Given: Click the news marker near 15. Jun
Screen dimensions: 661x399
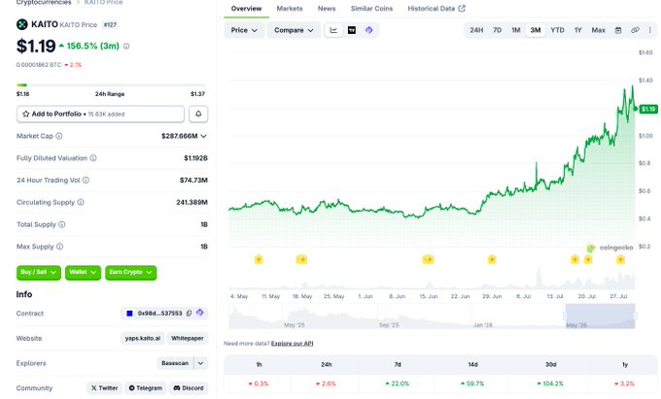Looking at the screenshot, I should click(428, 259).
